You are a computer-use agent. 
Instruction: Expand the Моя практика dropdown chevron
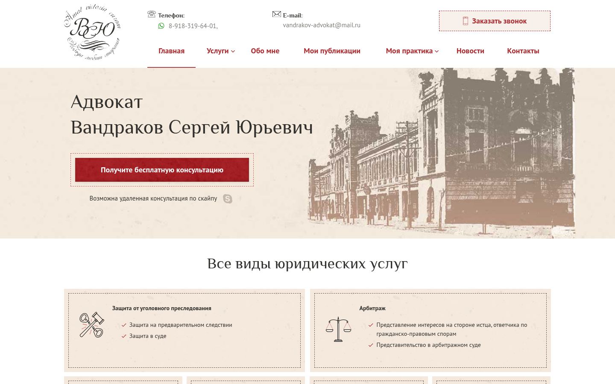click(x=436, y=51)
